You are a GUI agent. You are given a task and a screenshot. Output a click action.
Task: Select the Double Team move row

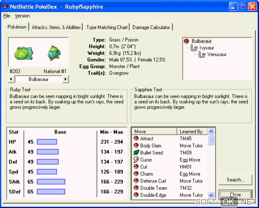click(x=170, y=188)
